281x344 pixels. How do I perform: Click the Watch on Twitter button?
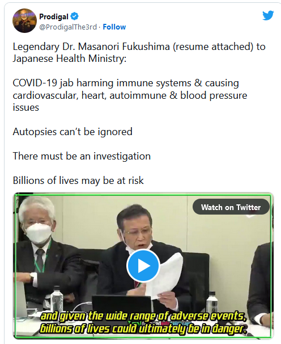click(x=231, y=207)
